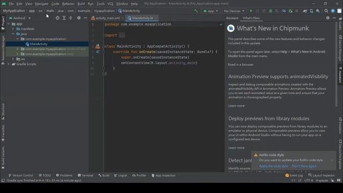Click Read in a browser link
This screenshot has height=193, width=343.
(241, 64)
